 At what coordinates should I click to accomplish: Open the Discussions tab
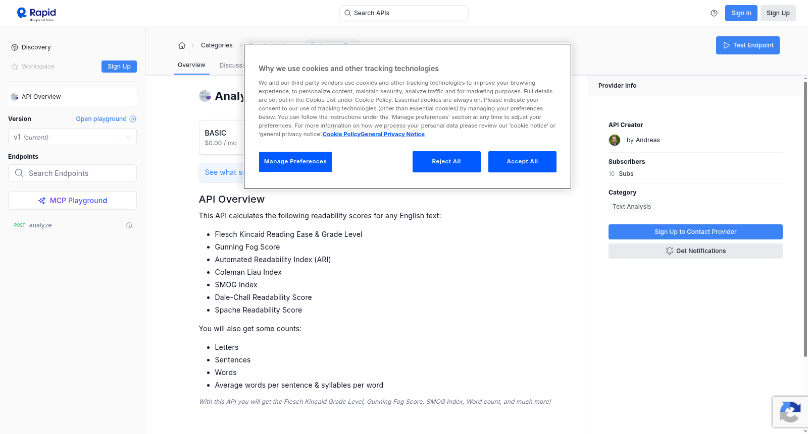(x=232, y=66)
